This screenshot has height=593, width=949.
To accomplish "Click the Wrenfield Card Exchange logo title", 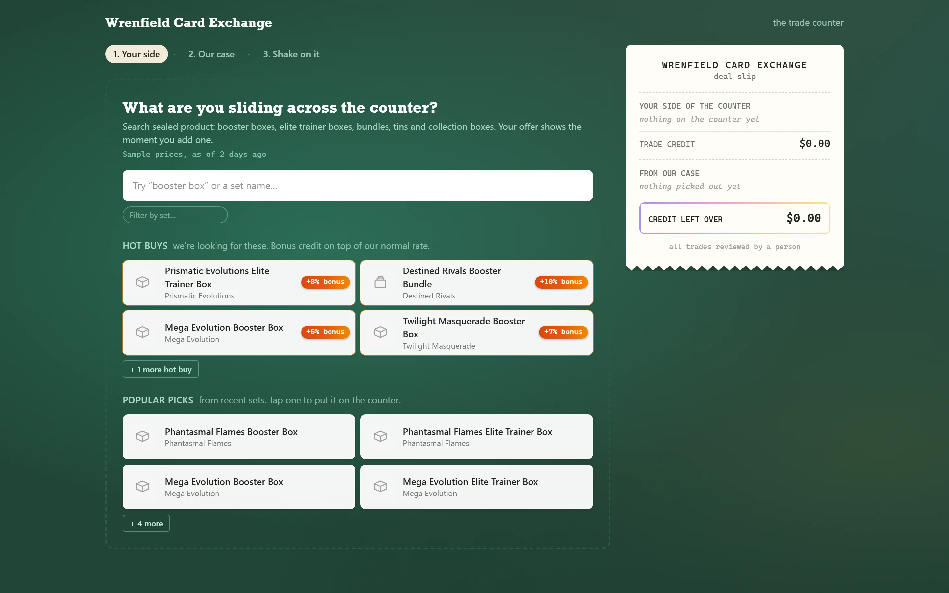I will (188, 23).
